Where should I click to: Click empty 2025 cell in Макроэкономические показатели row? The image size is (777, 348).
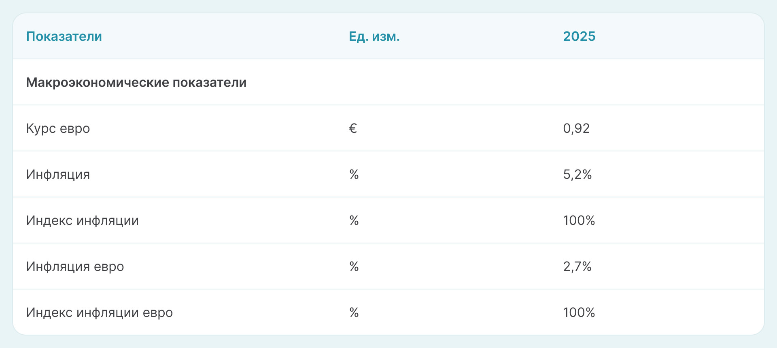pos(579,82)
